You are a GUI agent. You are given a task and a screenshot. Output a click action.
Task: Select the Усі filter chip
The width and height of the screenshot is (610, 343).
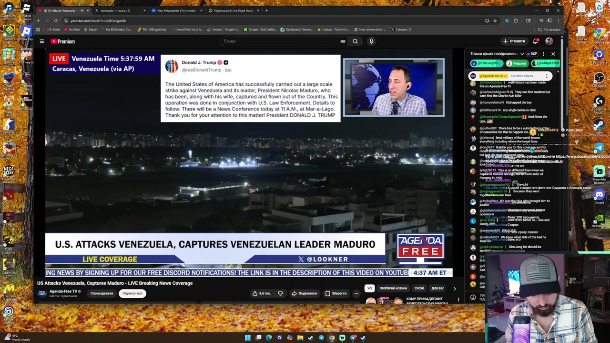369,288
